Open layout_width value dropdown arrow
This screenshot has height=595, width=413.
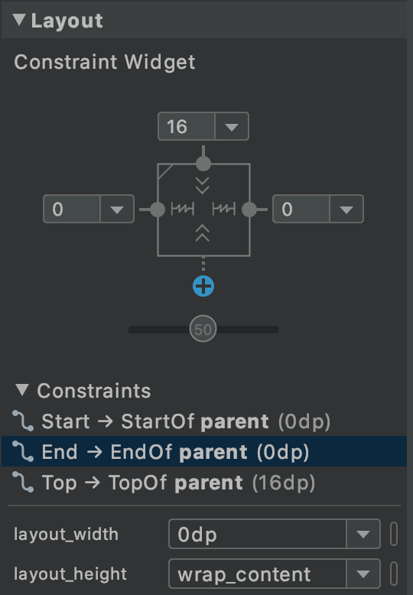pos(363,534)
